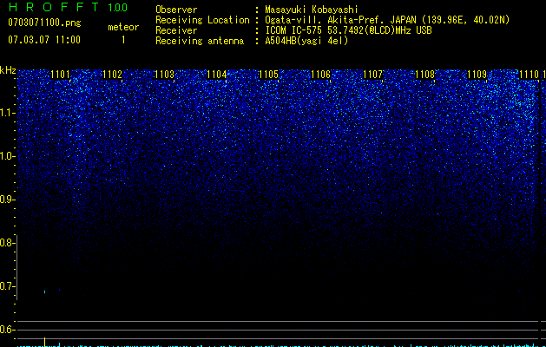Click the 0.7 kHz axis label
The width and height of the screenshot is (546, 347).
(x=7, y=286)
